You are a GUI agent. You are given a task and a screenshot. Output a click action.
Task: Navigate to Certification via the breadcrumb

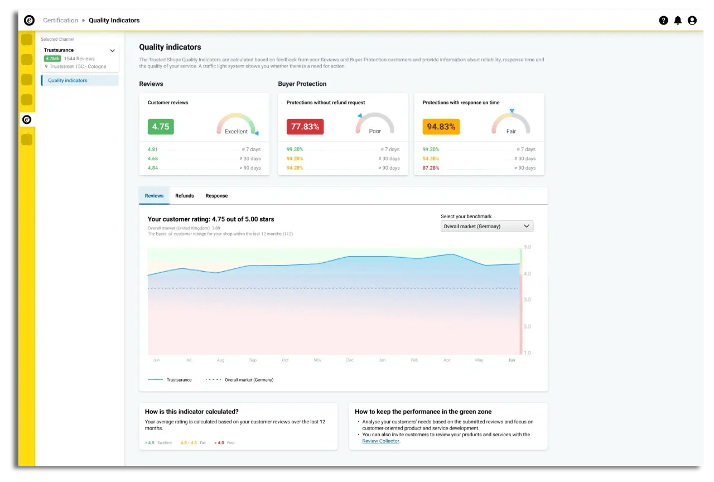click(60, 20)
